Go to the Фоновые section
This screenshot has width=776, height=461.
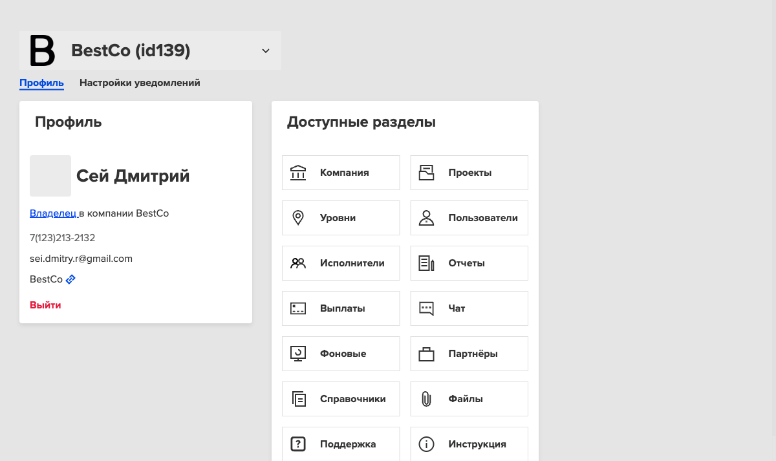pos(341,354)
